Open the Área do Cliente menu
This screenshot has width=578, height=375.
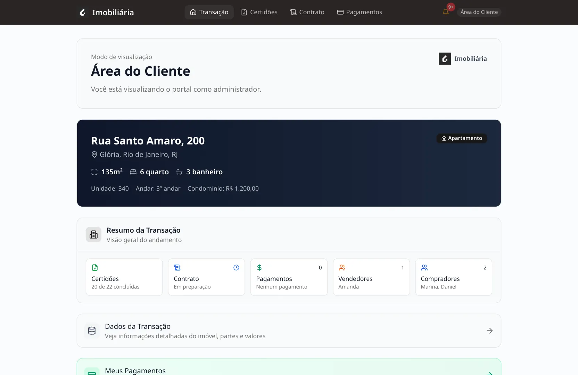click(x=479, y=12)
